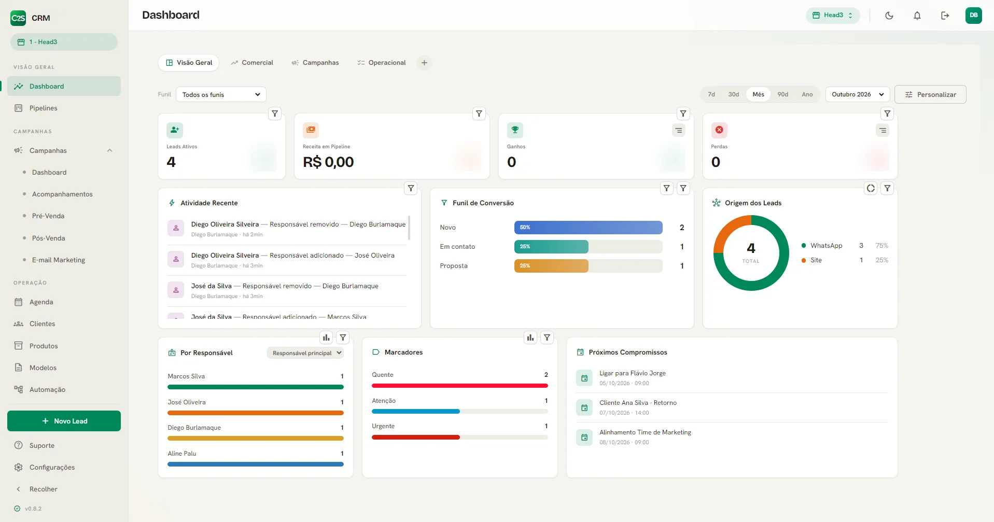This screenshot has width=994, height=522.
Task: Click the filter icon on the Ganhos card
Action: point(683,114)
